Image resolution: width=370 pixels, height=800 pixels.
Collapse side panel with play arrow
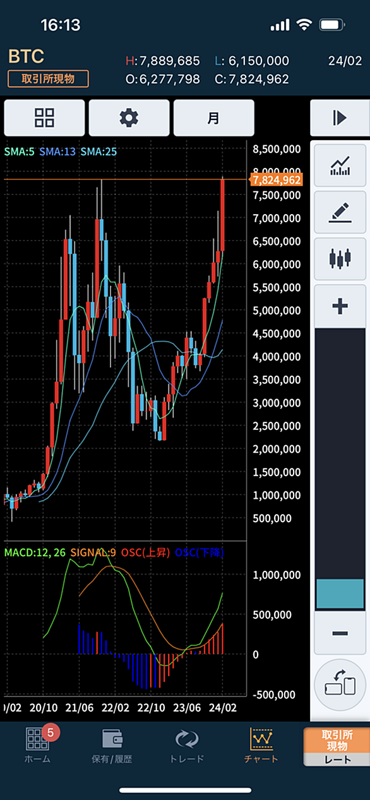[340, 118]
